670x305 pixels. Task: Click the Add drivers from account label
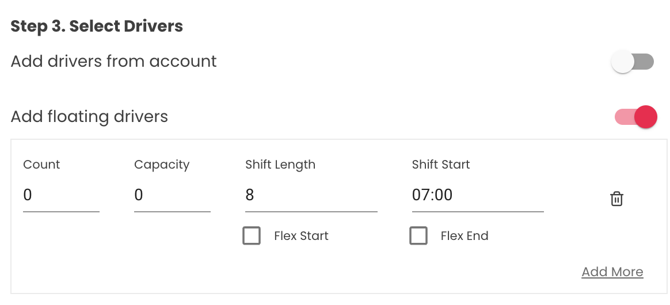pos(114,62)
